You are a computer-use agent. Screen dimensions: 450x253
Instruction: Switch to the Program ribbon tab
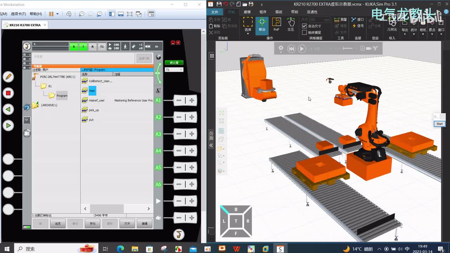click(x=263, y=12)
